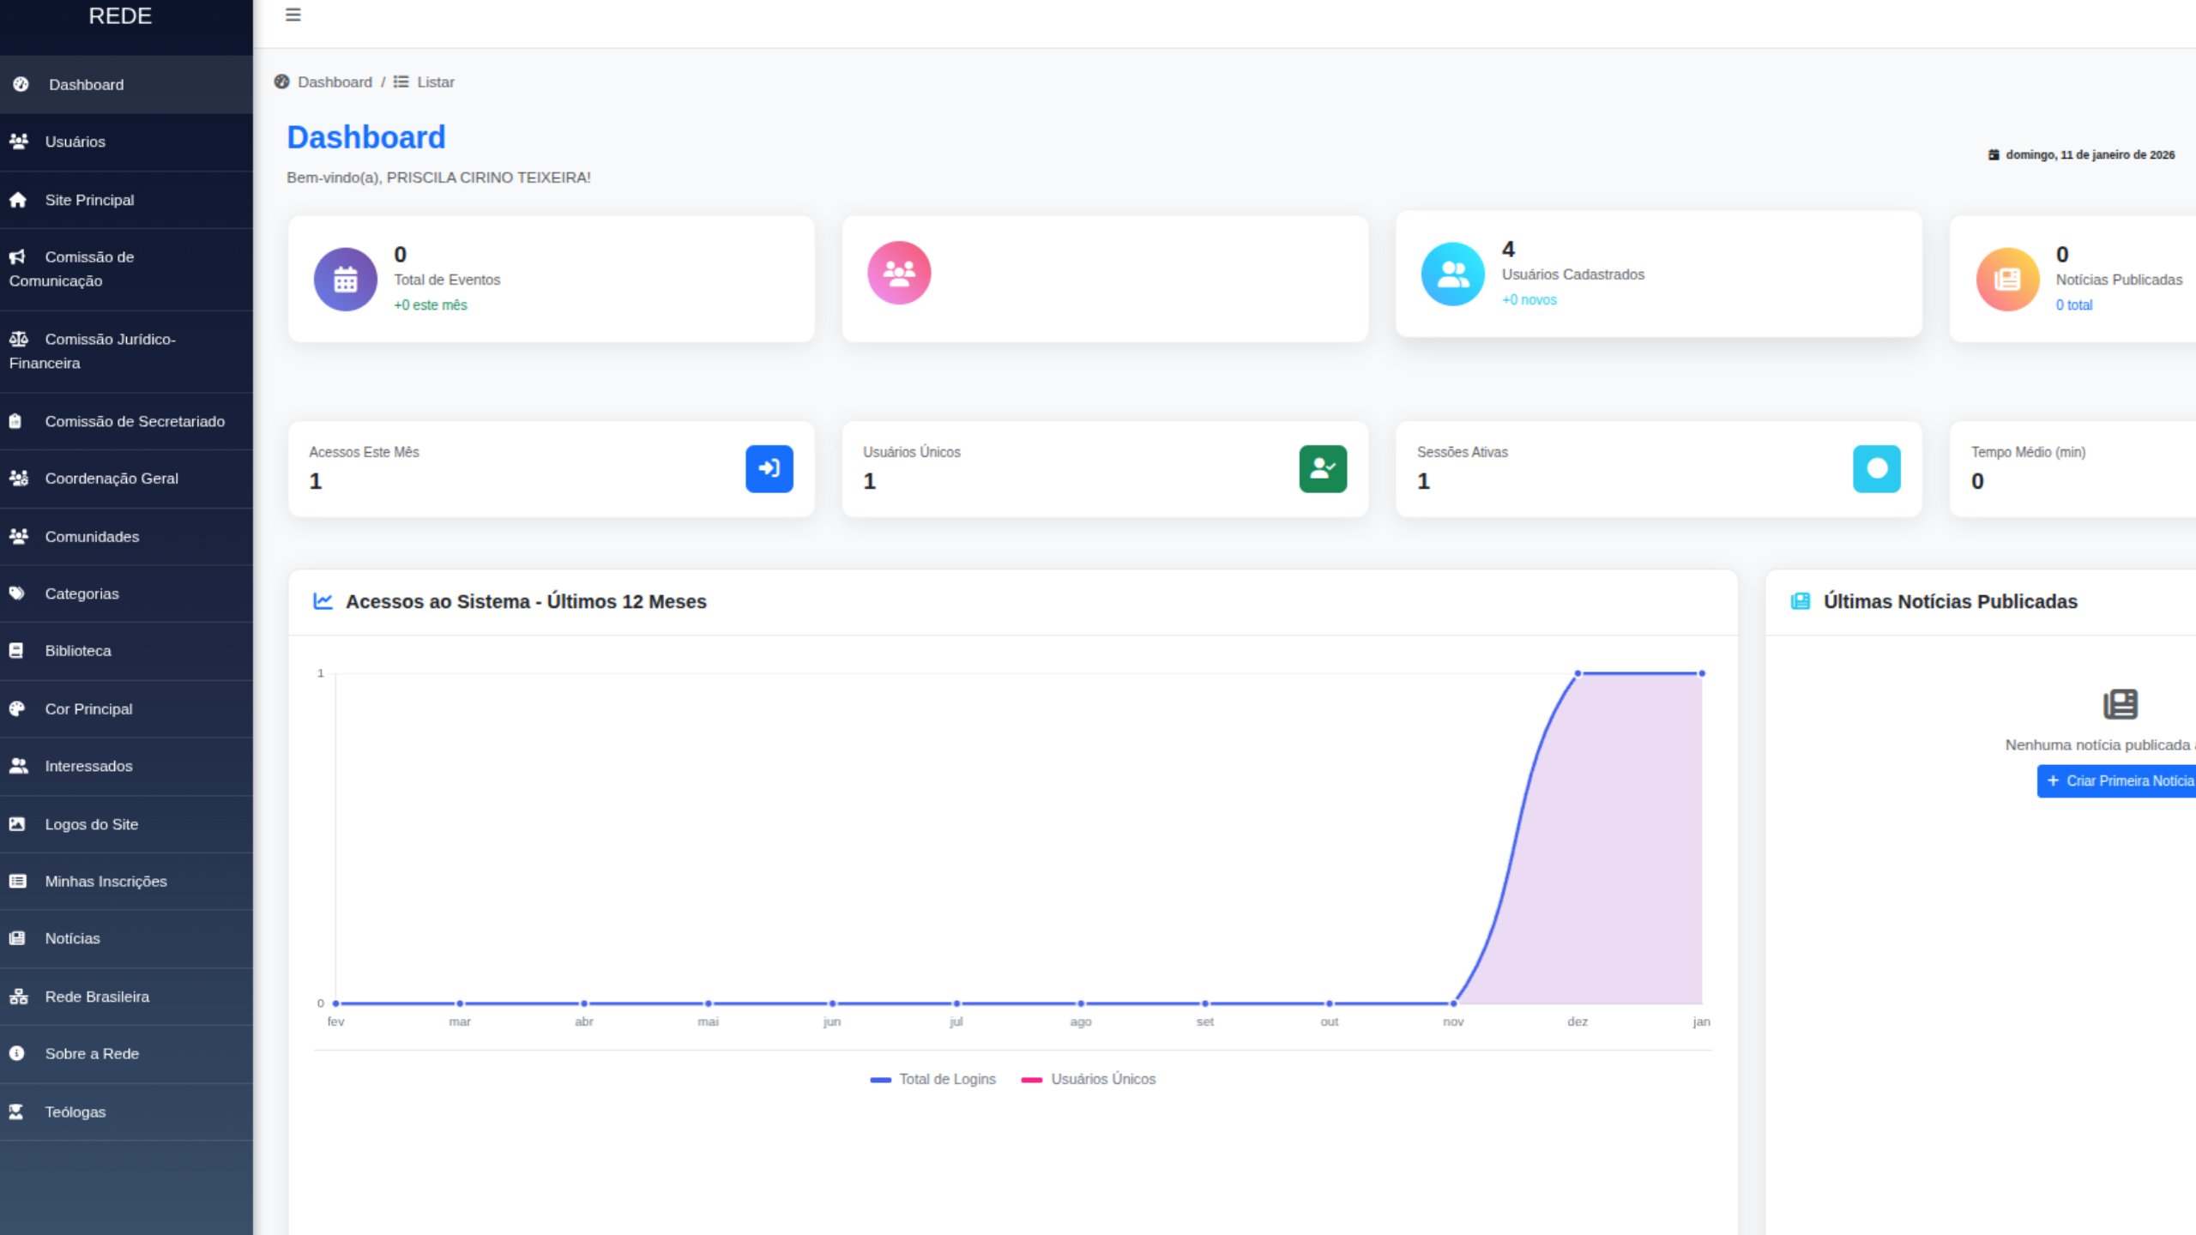The height and width of the screenshot is (1235, 2196).
Task: Open Comissão Jurídico-Financeira in the sidebar
Action: [x=127, y=352]
